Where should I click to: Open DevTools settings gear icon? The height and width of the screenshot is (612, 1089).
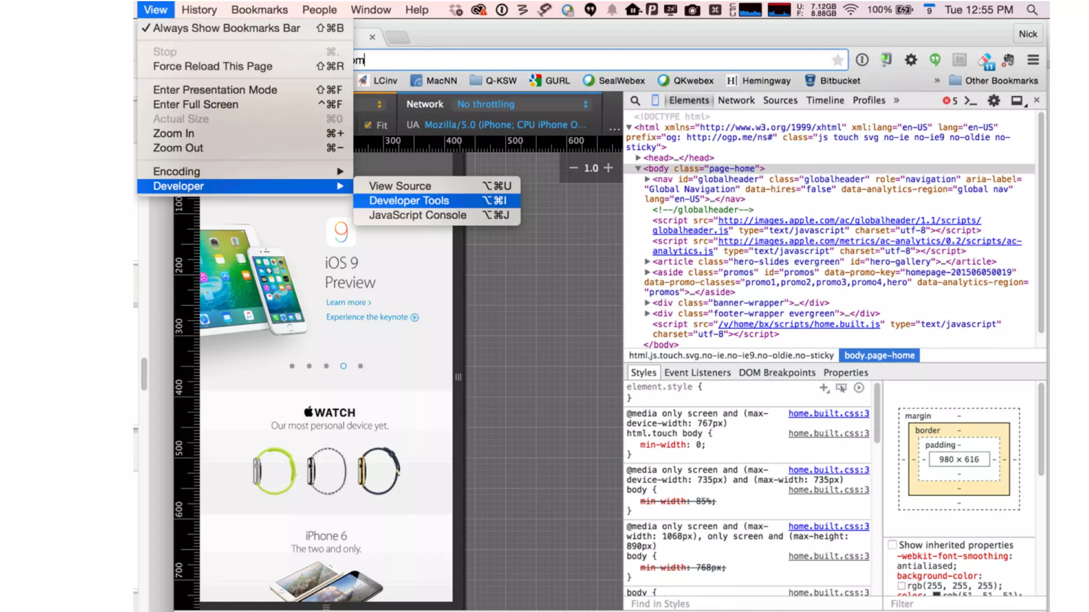[x=993, y=100]
